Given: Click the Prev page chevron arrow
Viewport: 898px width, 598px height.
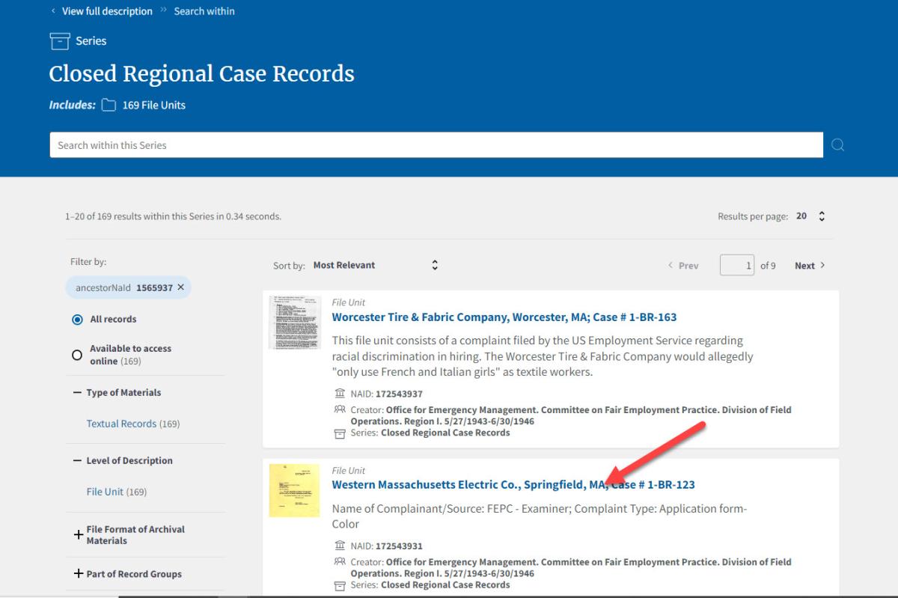Looking at the screenshot, I should [x=671, y=266].
